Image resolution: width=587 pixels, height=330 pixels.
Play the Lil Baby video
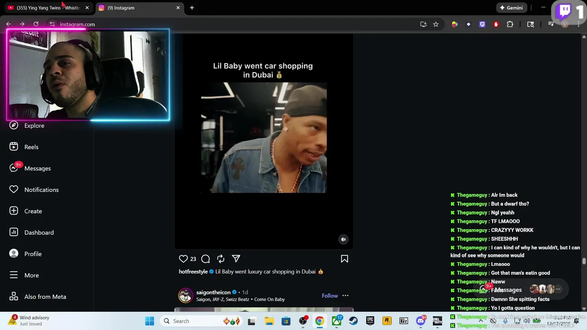264,137
